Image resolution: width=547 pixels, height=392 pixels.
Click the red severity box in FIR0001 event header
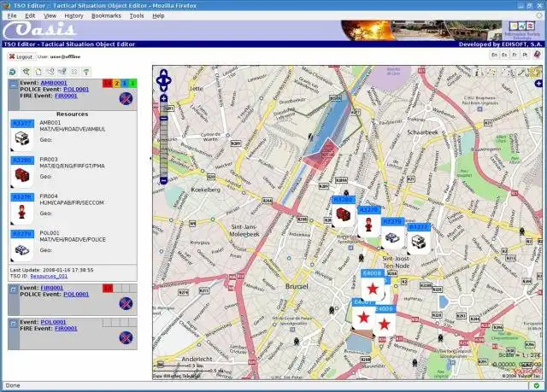(x=108, y=288)
